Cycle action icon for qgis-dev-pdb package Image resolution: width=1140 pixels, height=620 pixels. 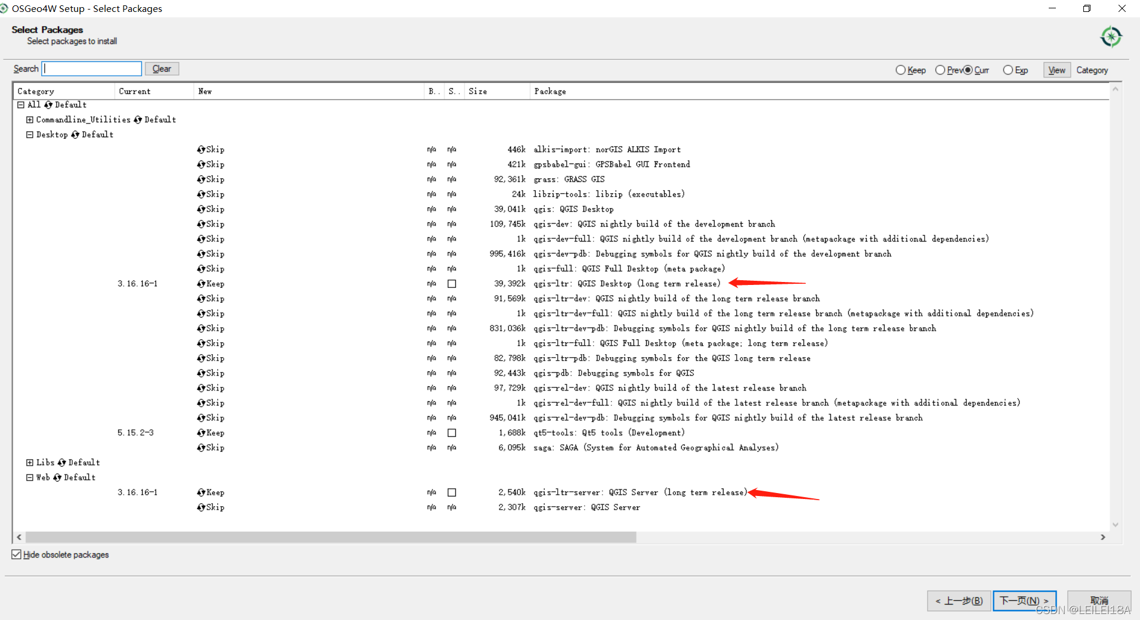(x=201, y=254)
